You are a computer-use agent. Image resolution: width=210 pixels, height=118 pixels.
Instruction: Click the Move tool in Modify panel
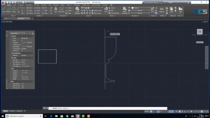click(29, 8)
